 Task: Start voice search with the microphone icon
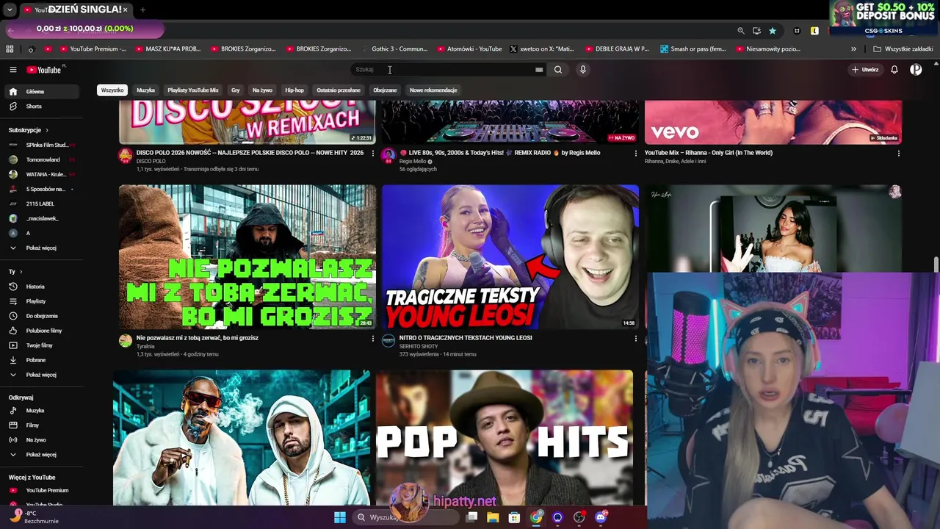click(x=583, y=70)
